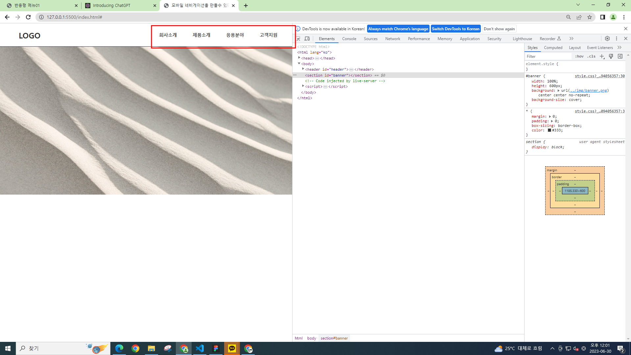Viewport: 631px width, 355px height.
Task: Open DevTools settings gear
Action: click(x=607, y=39)
